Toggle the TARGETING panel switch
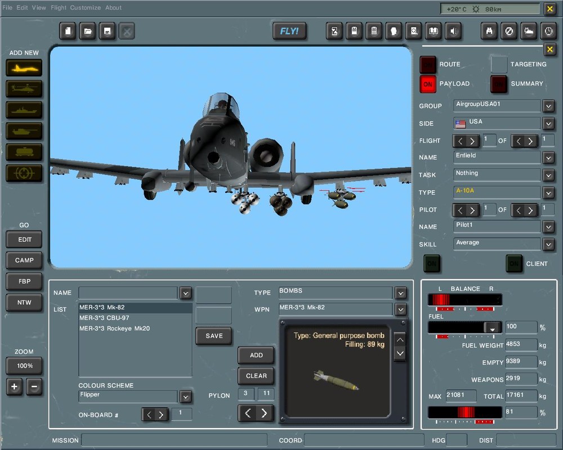The height and width of the screenshot is (450, 563). point(499,65)
